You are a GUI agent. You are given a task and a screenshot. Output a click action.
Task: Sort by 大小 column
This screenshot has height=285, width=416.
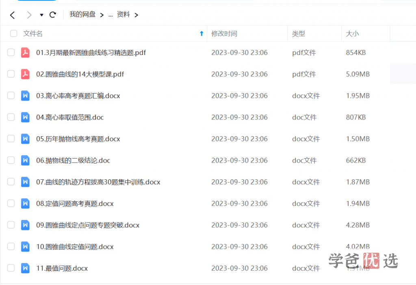point(352,34)
